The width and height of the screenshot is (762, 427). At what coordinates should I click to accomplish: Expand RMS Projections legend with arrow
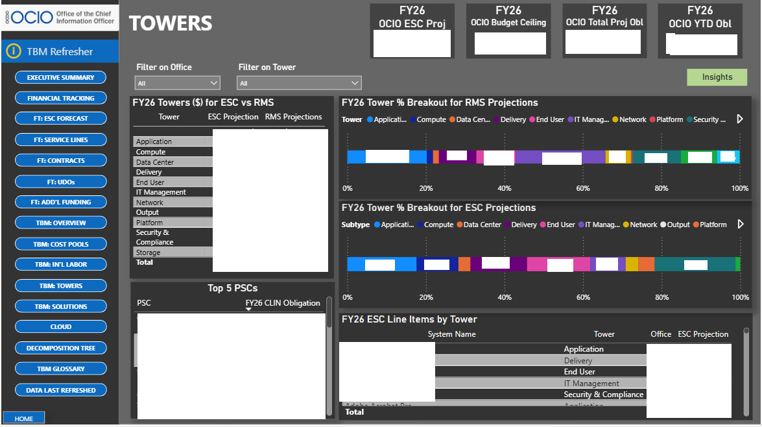740,119
